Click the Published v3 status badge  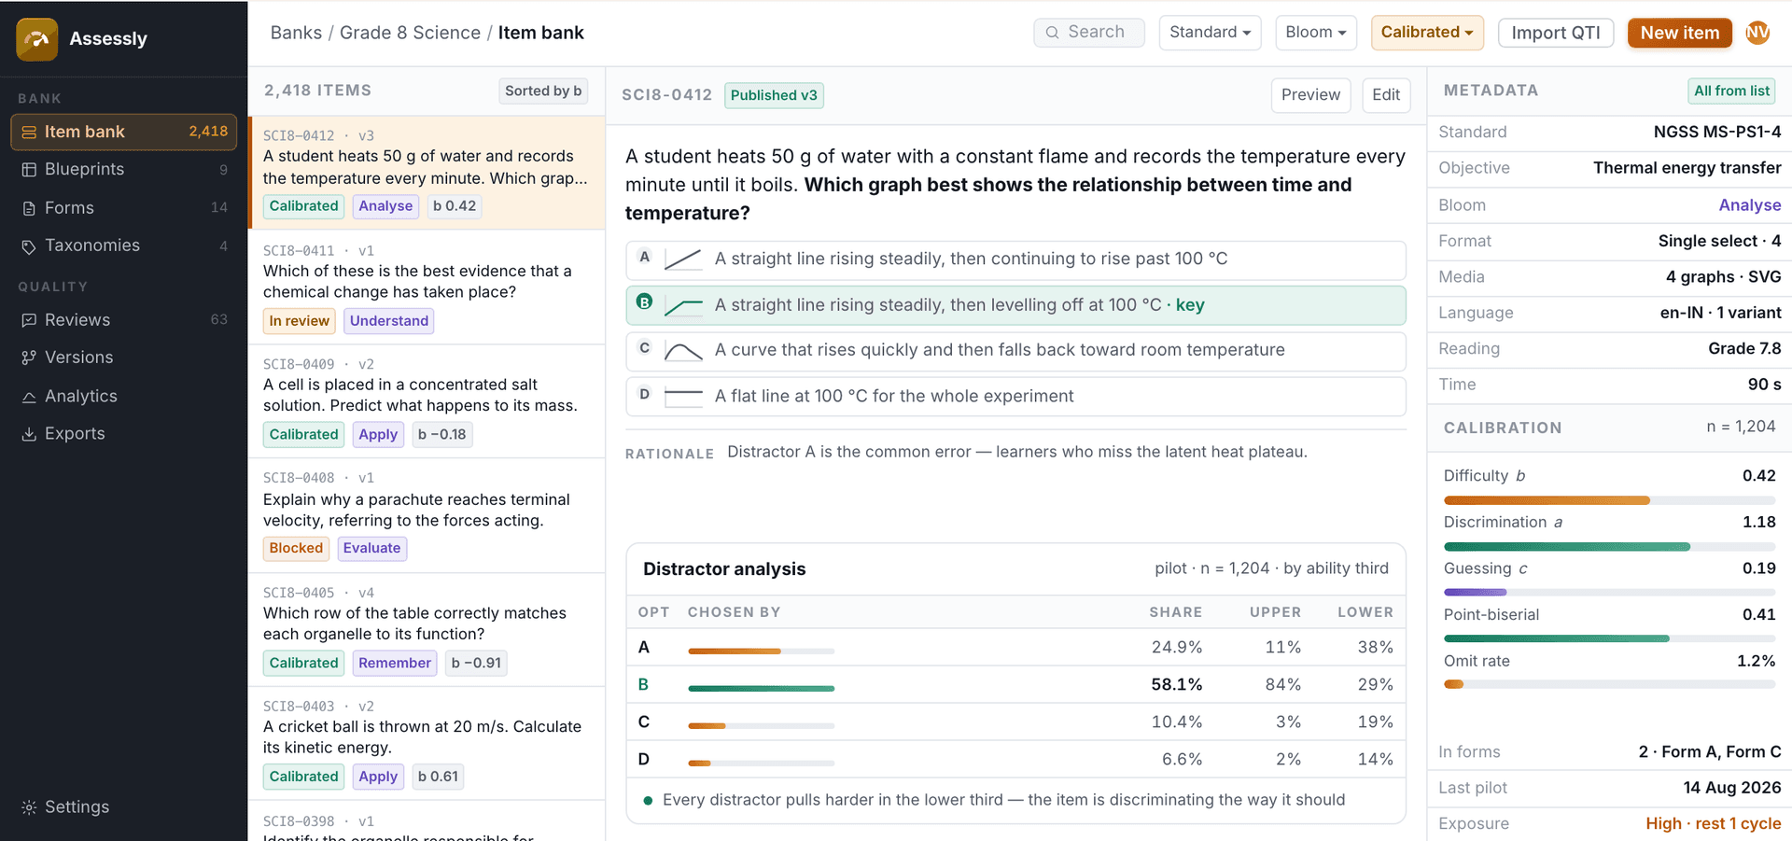coord(774,96)
